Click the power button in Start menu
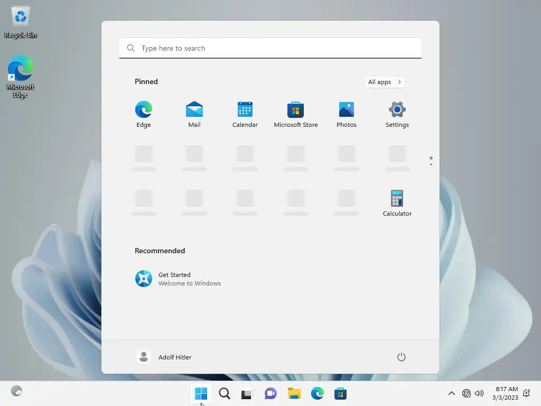This screenshot has height=406, width=541. coord(402,357)
